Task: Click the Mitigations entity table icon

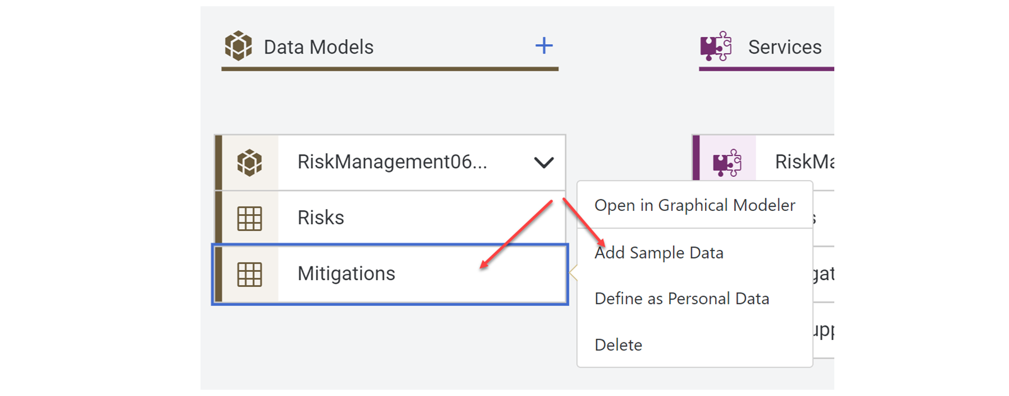Action: [x=250, y=274]
